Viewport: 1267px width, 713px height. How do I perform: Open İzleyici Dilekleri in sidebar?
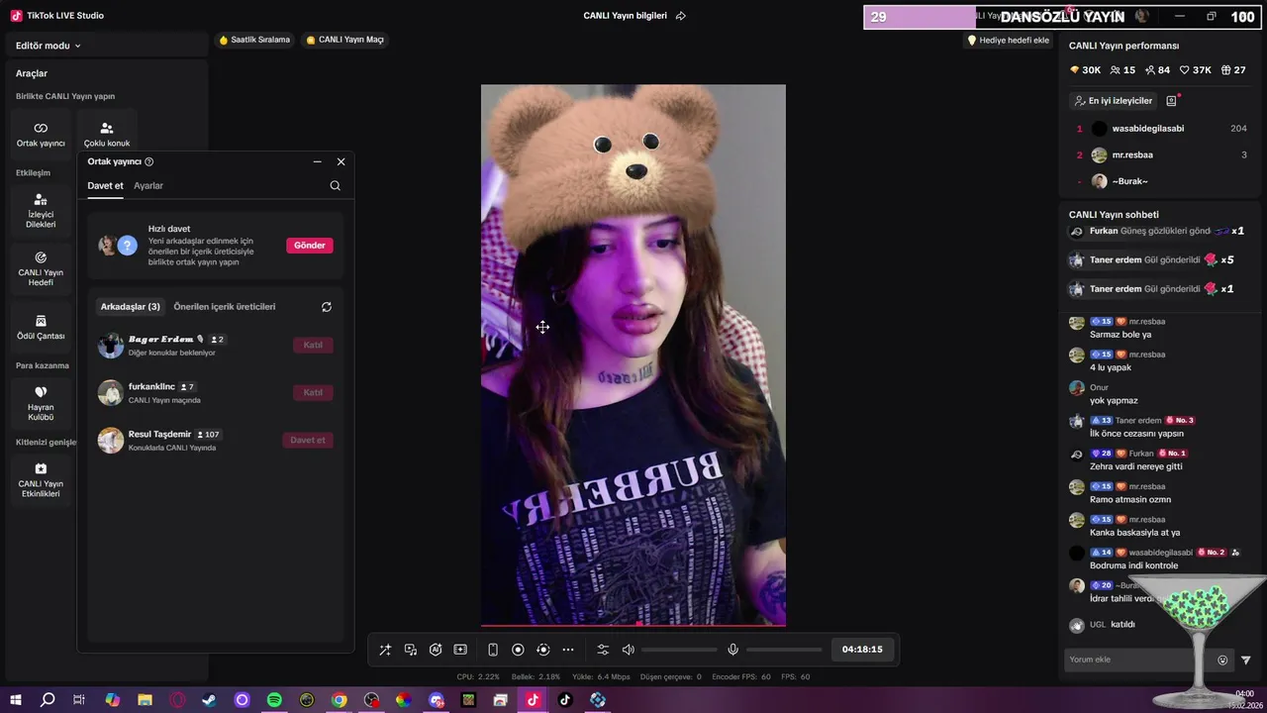coord(41,211)
